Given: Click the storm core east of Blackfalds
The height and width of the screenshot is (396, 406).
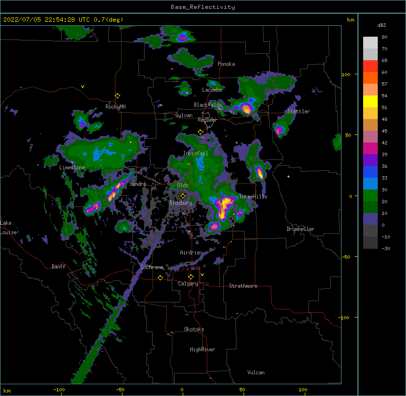Looking at the screenshot, I should point(246,108).
